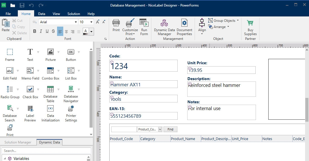Toggle bold formatting
This screenshot has height=161, width=309.
tap(35, 31)
